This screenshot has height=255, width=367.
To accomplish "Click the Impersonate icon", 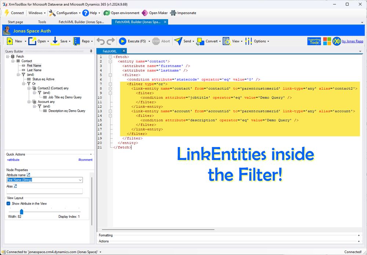I will 173,13.
